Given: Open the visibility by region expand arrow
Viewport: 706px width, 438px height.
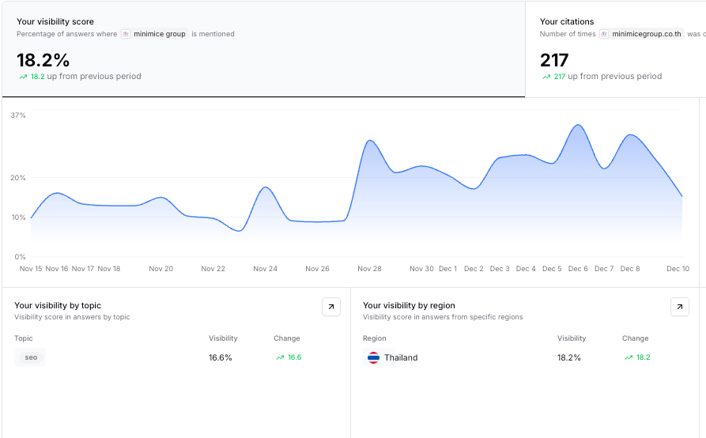Looking at the screenshot, I should coord(679,307).
